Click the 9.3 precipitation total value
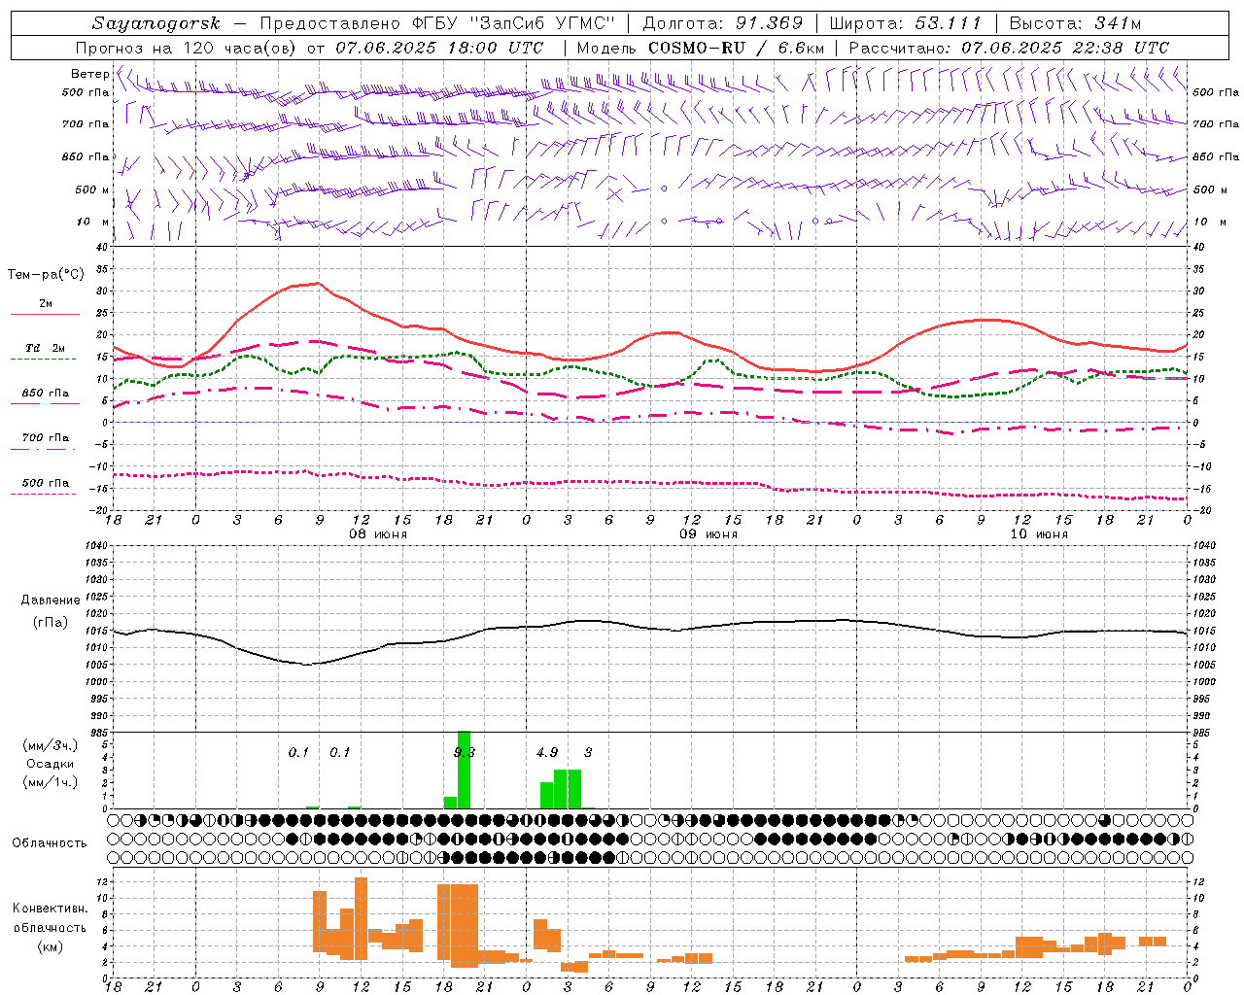This screenshot has height=995, width=1244. [x=465, y=753]
